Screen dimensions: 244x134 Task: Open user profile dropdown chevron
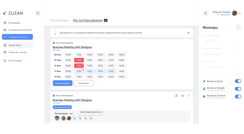click(240, 14)
